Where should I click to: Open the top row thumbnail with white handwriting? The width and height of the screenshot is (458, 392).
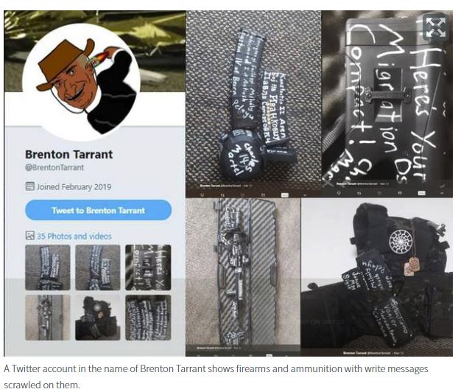coord(148,267)
